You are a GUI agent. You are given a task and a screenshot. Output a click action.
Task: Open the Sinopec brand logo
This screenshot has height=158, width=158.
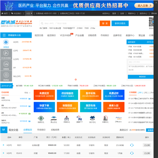pyautogui.click(x=105, y=118)
